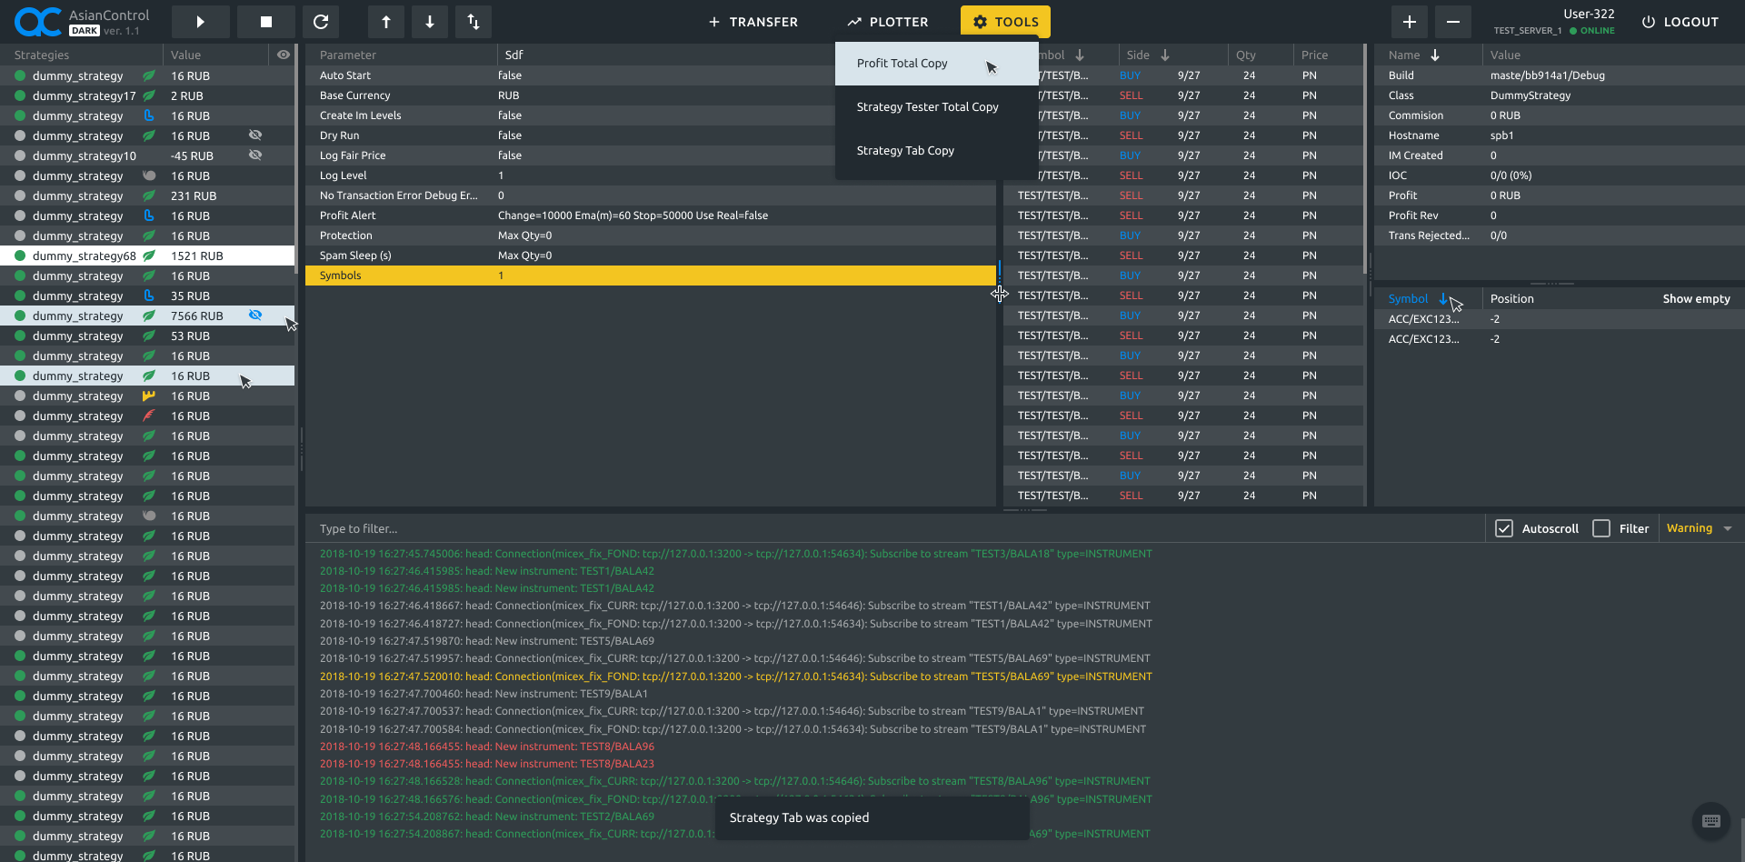Open the Tools dropdown menu
This screenshot has height=862, width=1745.
pyautogui.click(x=1005, y=22)
